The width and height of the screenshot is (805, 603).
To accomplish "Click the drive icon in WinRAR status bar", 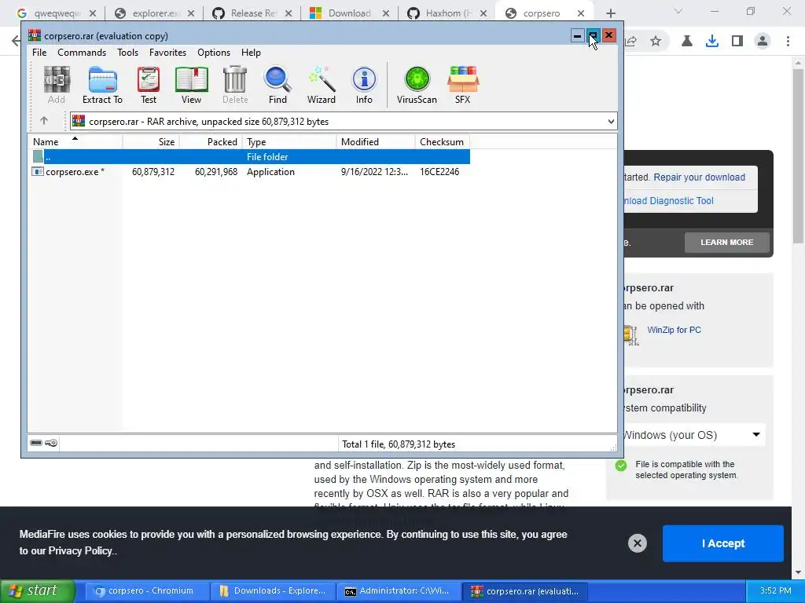I will pyautogui.click(x=36, y=443).
